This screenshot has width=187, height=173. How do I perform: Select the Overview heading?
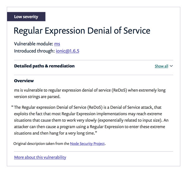tap(24, 81)
